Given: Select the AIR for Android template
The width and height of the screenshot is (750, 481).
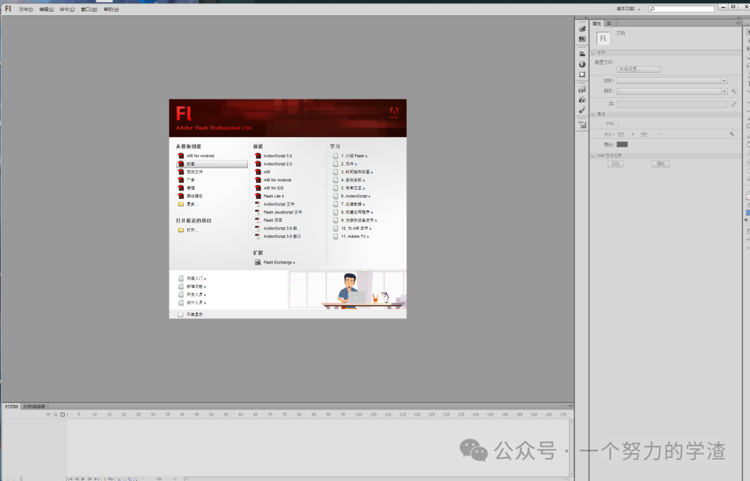Looking at the screenshot, I should coord(200,156).
